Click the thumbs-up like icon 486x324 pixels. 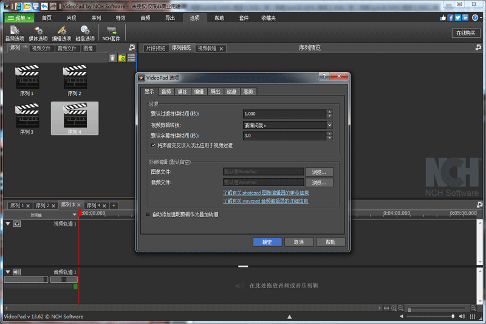click(443, 18)
